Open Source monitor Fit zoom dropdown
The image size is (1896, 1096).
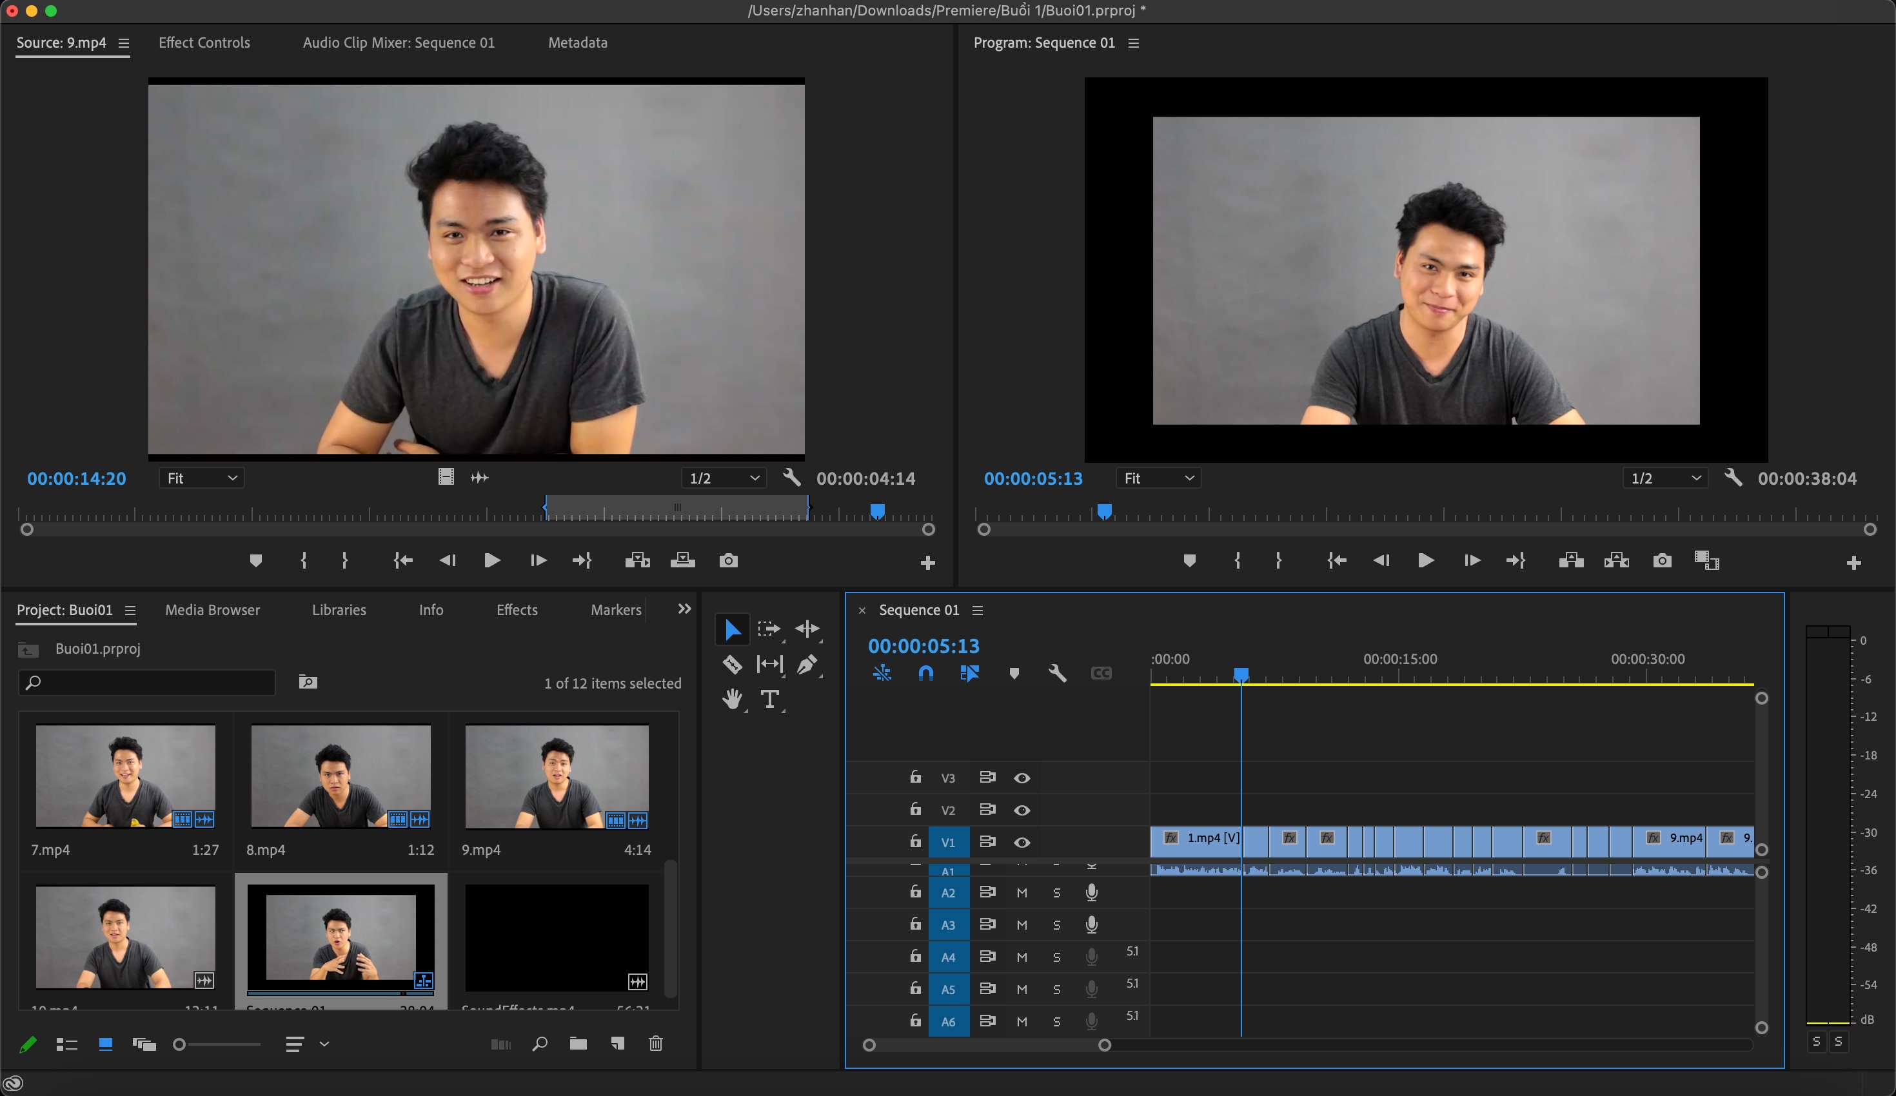coord(202,478)
